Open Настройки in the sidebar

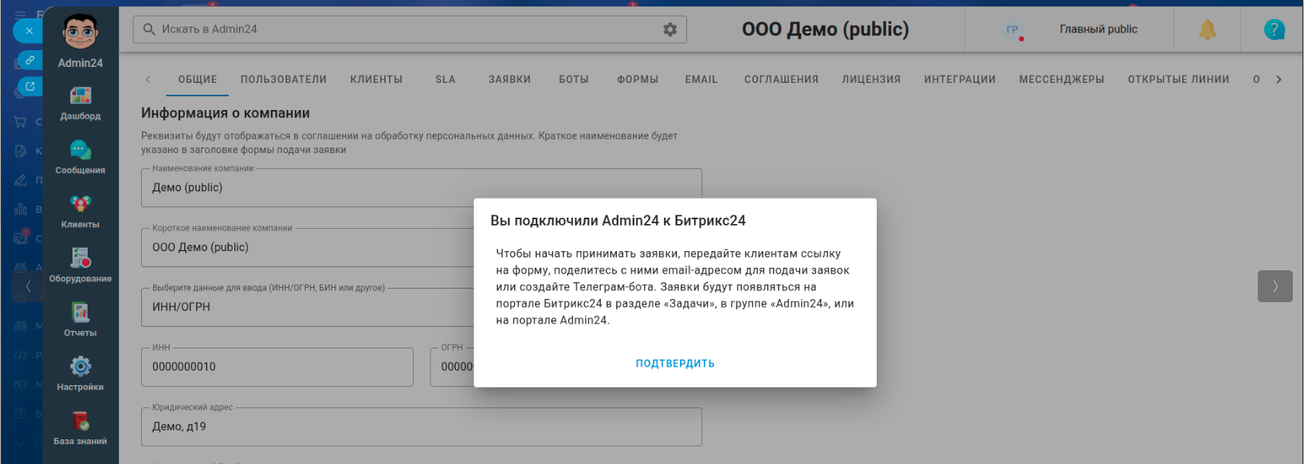click(81, 375)
